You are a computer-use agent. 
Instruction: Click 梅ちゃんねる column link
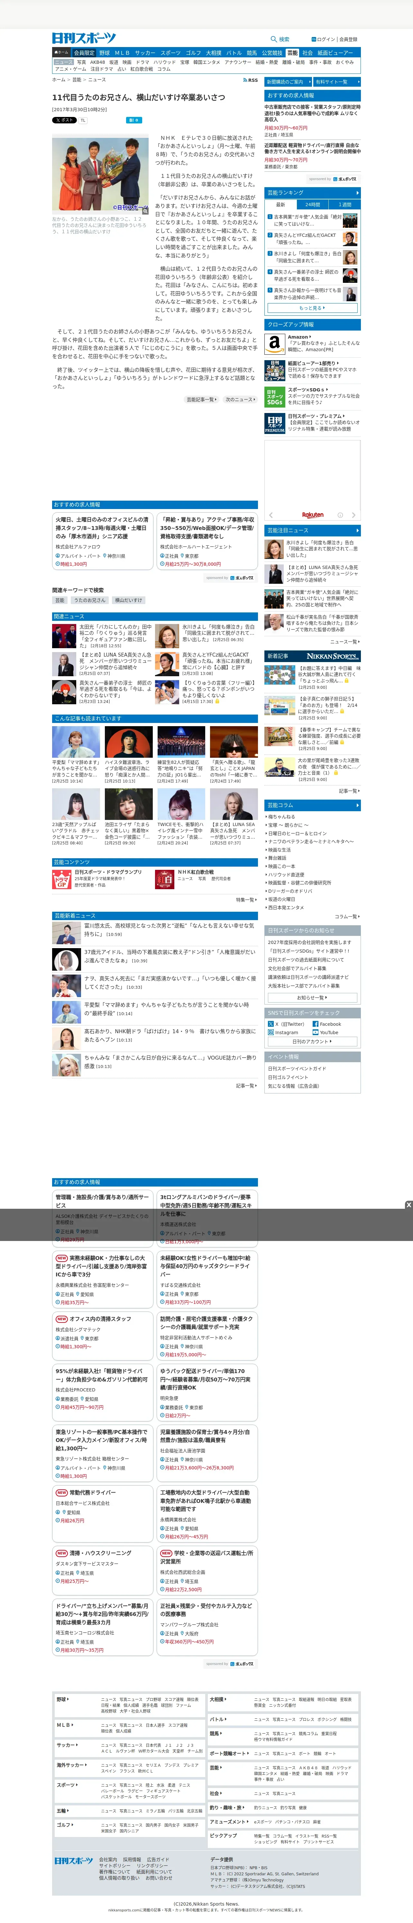pyautogui.click(x=282, y=817)
